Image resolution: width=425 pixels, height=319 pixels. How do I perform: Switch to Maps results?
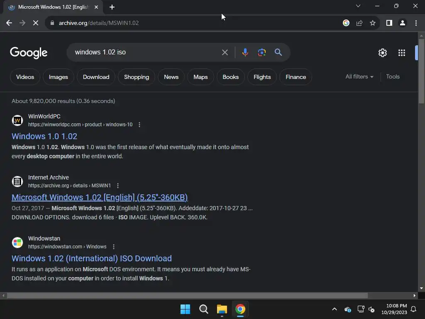(200, 77)
